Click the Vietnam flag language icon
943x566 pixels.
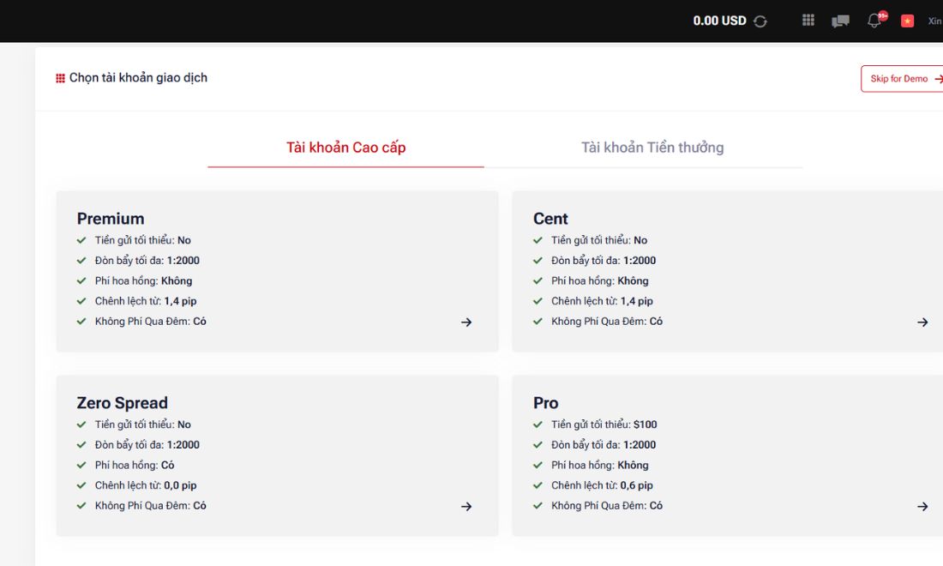click(x=908, y=21)
